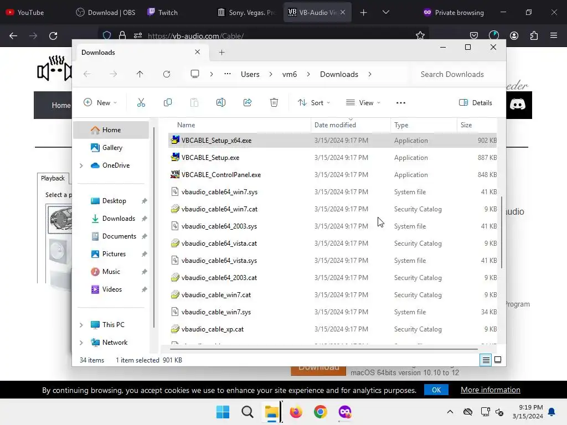
Task: Click the notification bell in system tray
Action: click(552, 412)
